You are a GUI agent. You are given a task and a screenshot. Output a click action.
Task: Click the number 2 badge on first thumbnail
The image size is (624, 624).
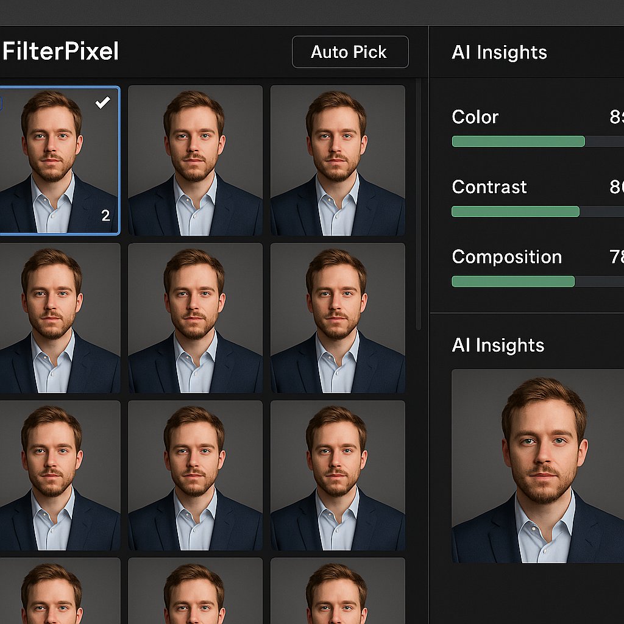(x=105, y=215)
